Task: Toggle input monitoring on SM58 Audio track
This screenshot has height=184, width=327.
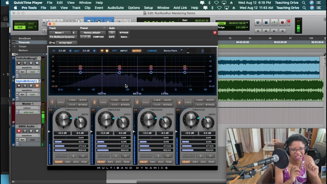Action: click(25, 131)
